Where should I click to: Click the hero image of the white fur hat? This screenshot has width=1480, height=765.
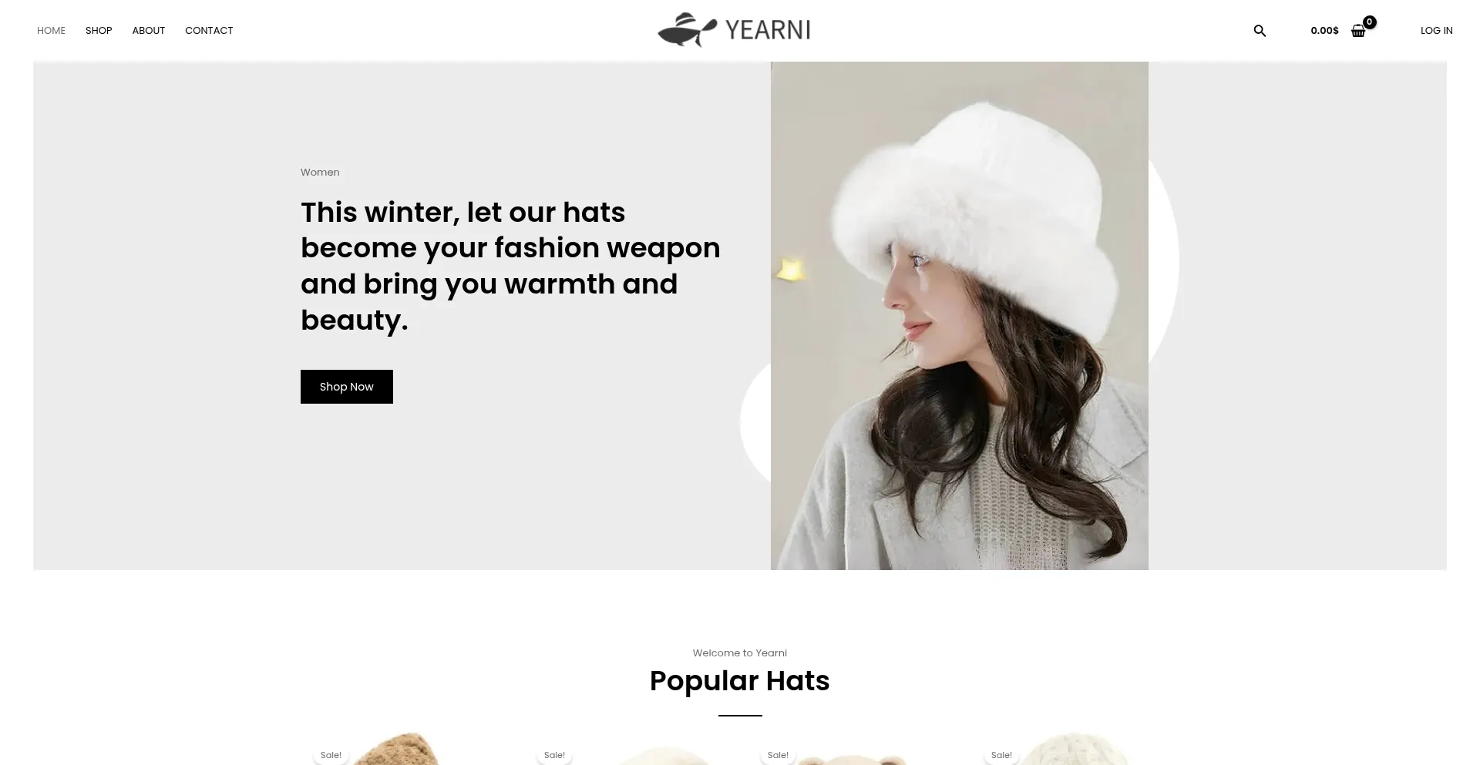click(960, 316)
